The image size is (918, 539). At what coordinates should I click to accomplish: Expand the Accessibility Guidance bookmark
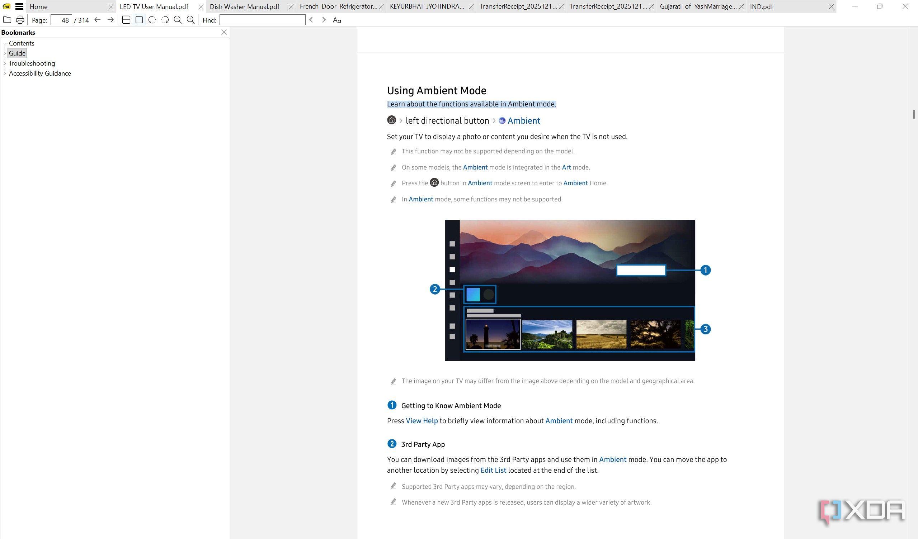(x=4, y=73)
